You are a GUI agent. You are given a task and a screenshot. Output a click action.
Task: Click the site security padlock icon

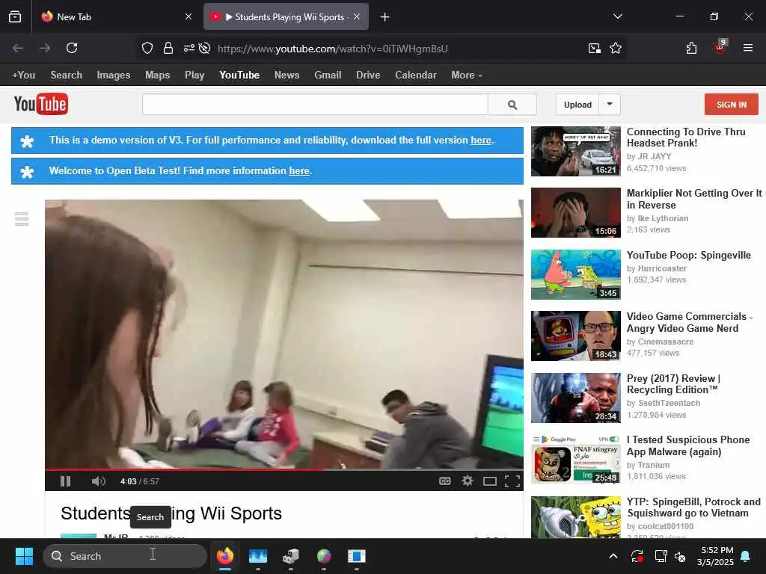click(x=168, y=48)
